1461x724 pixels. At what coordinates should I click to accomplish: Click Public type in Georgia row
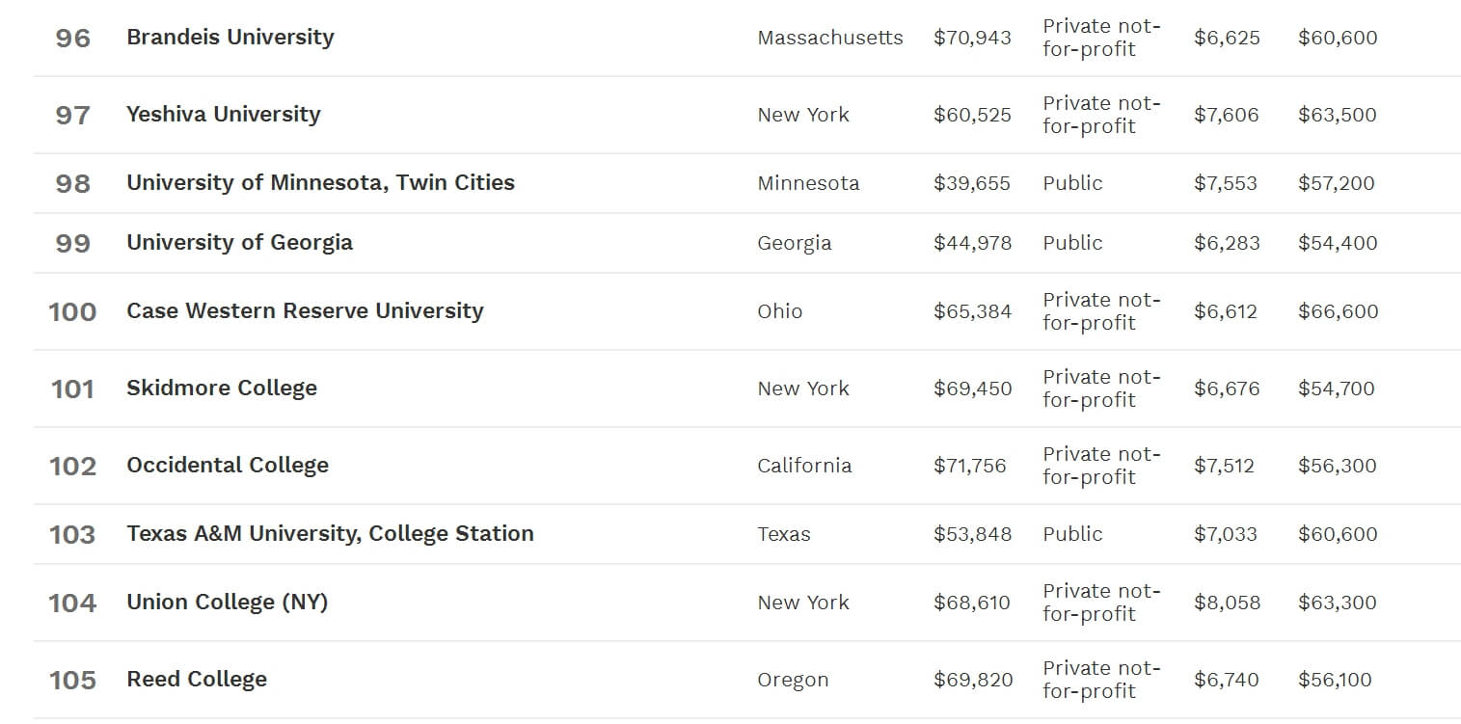coord(1072,243)
